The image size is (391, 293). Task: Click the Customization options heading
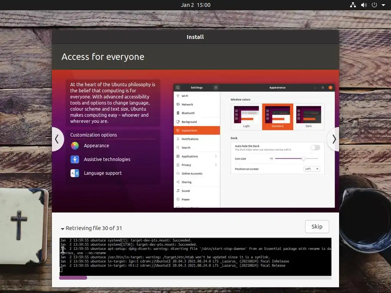click(94, 135)
